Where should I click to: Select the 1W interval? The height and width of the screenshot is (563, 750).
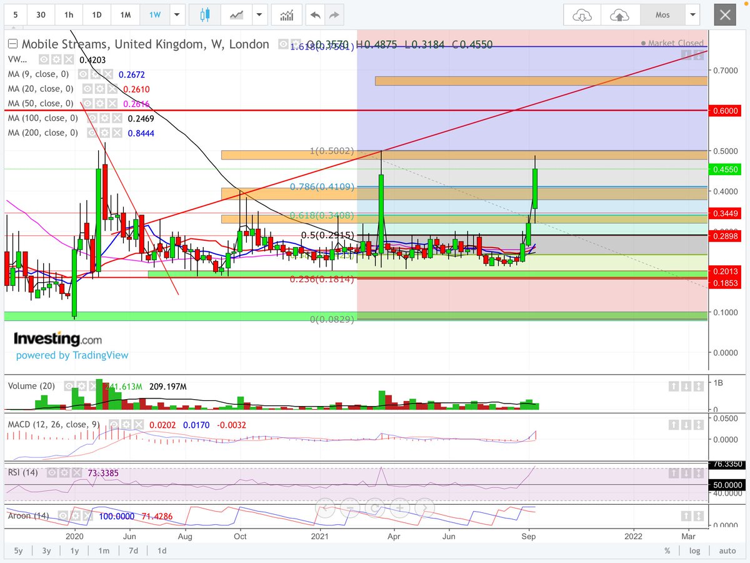pyautogui.click(x=154, y=14)
